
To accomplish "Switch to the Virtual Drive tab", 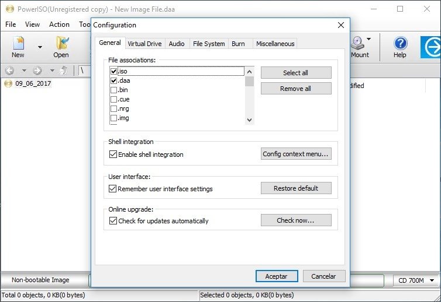I will (145, 44).
